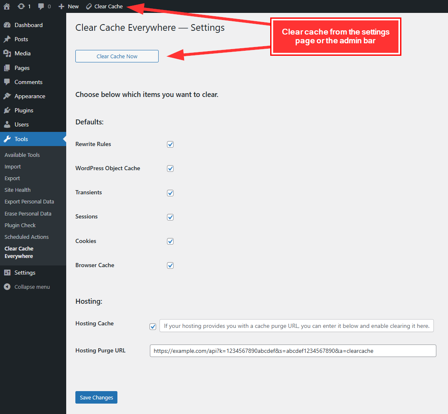The height and width of the screenshot is (414, 448).
Task: Click the Cookies label
Action: click(86, 241)
